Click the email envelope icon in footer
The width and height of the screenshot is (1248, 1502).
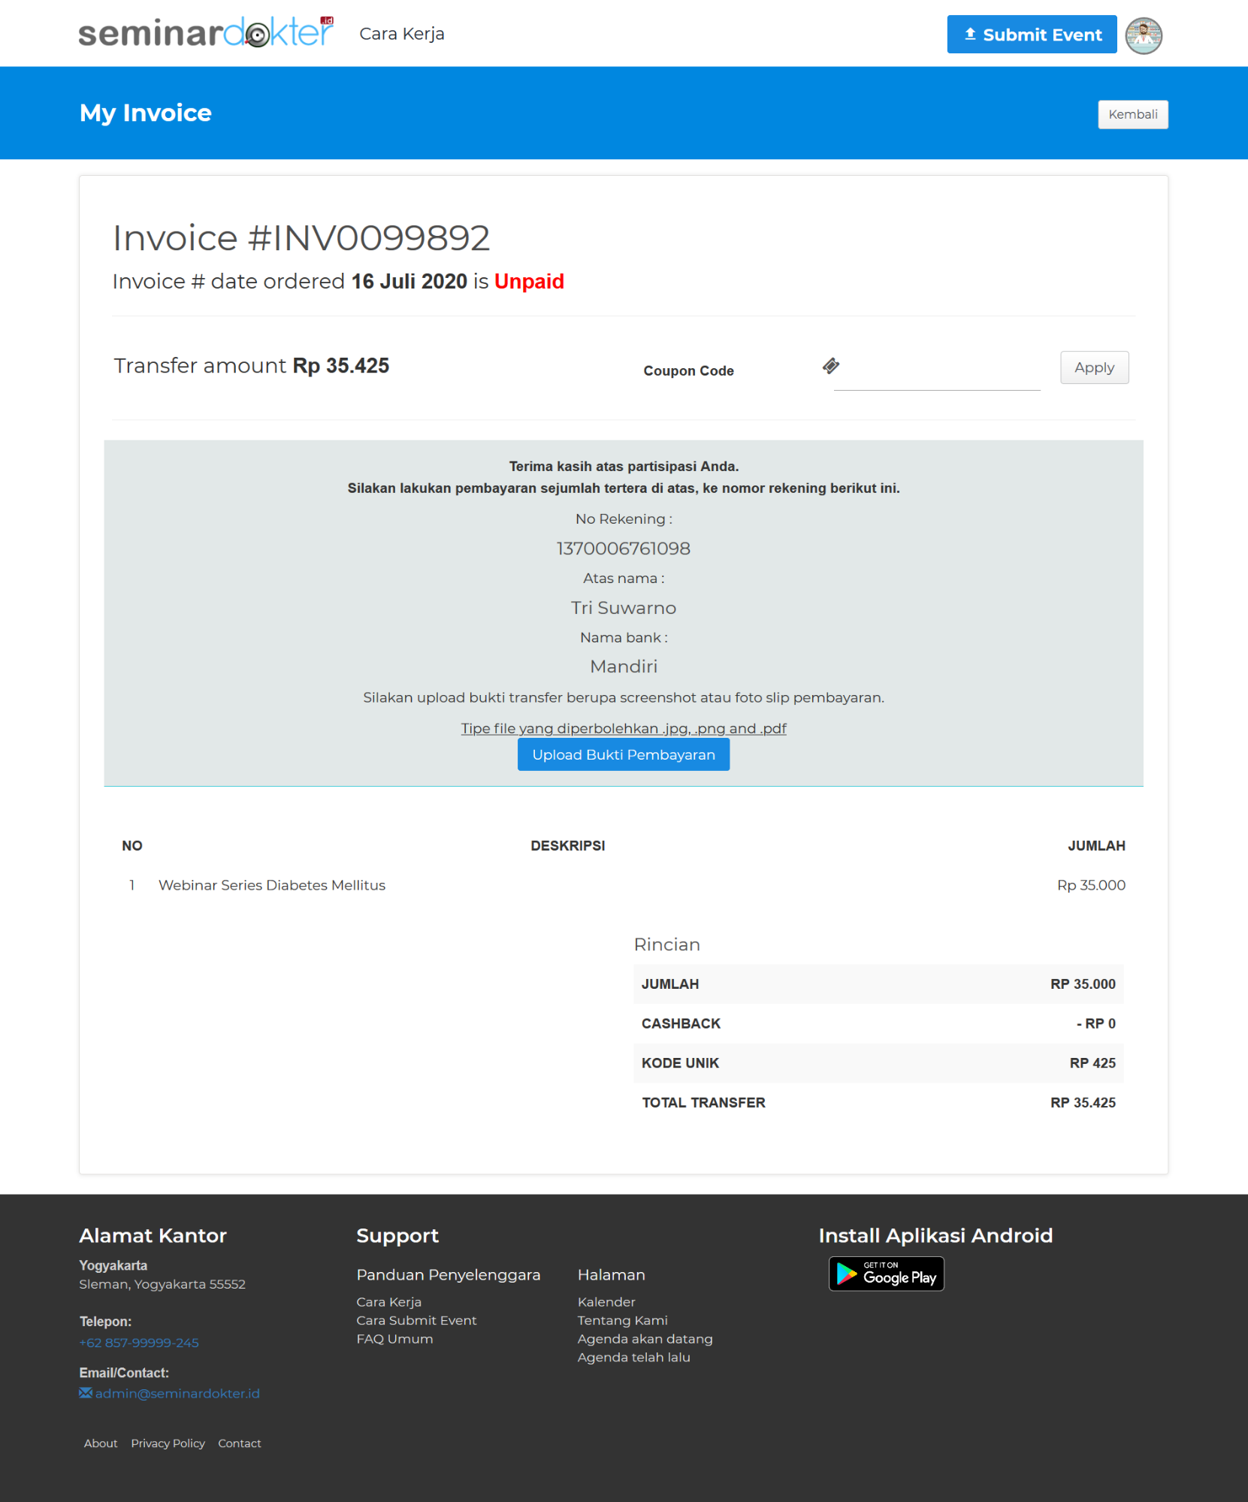(x=86, y=1393)
